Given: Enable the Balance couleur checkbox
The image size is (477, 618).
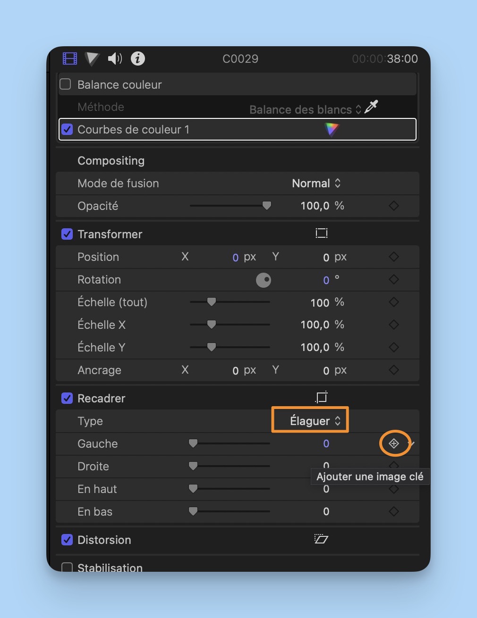Looking at the screenshot, I should click(65, 84).
